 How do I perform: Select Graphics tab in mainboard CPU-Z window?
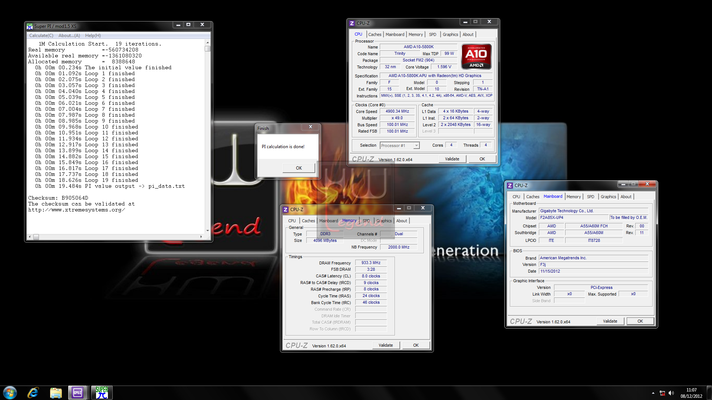click(x=608, y=197)
